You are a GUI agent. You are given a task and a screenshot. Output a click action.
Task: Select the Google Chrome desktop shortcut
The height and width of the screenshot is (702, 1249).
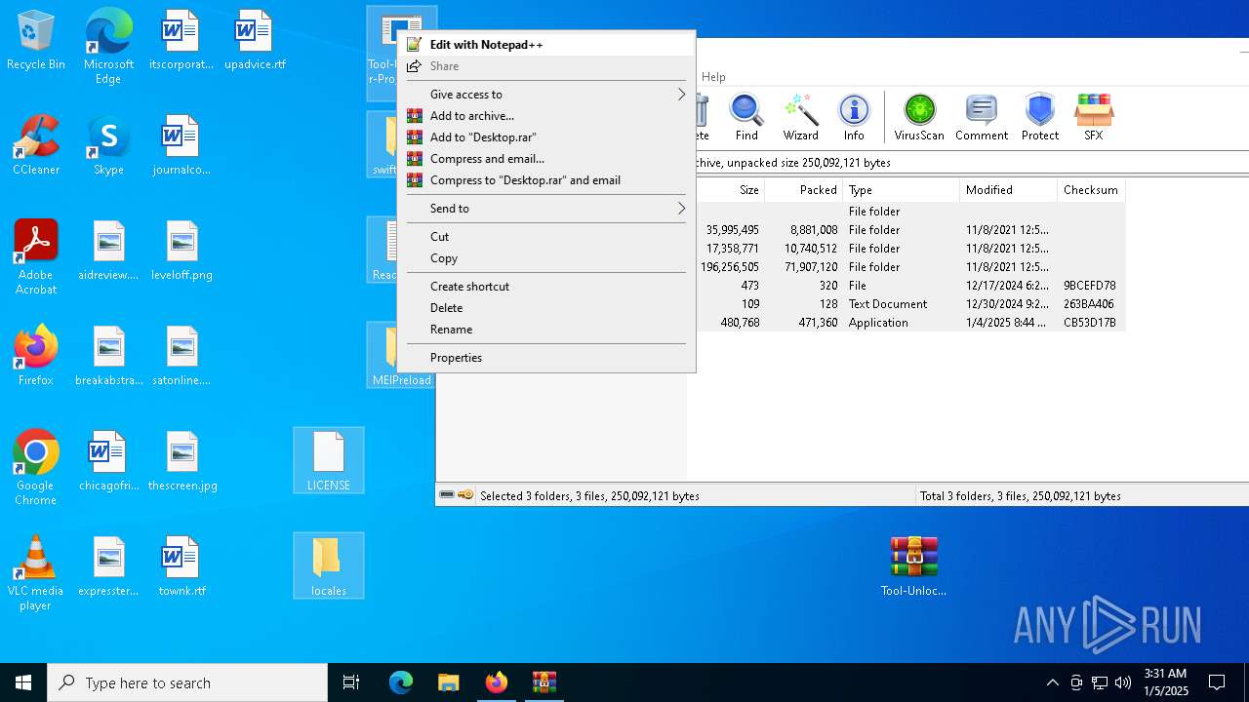tap(36, 468)
